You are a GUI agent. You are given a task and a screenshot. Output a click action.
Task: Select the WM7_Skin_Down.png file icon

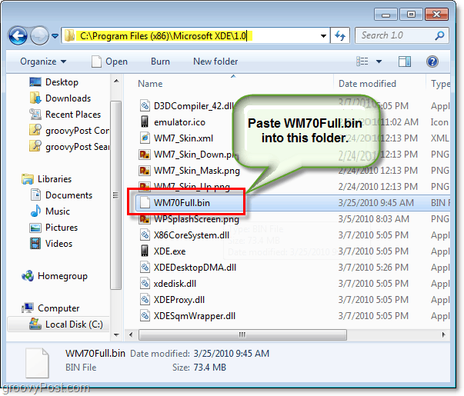[x=145, y=154]
